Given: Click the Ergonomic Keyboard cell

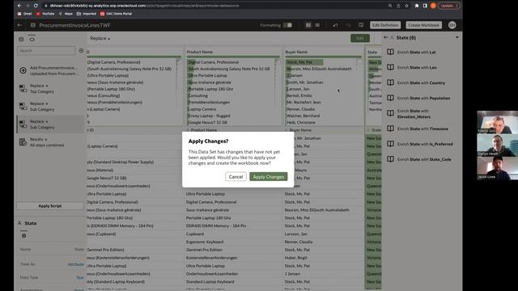Looking at the screenshot, I should coord(205,242).
